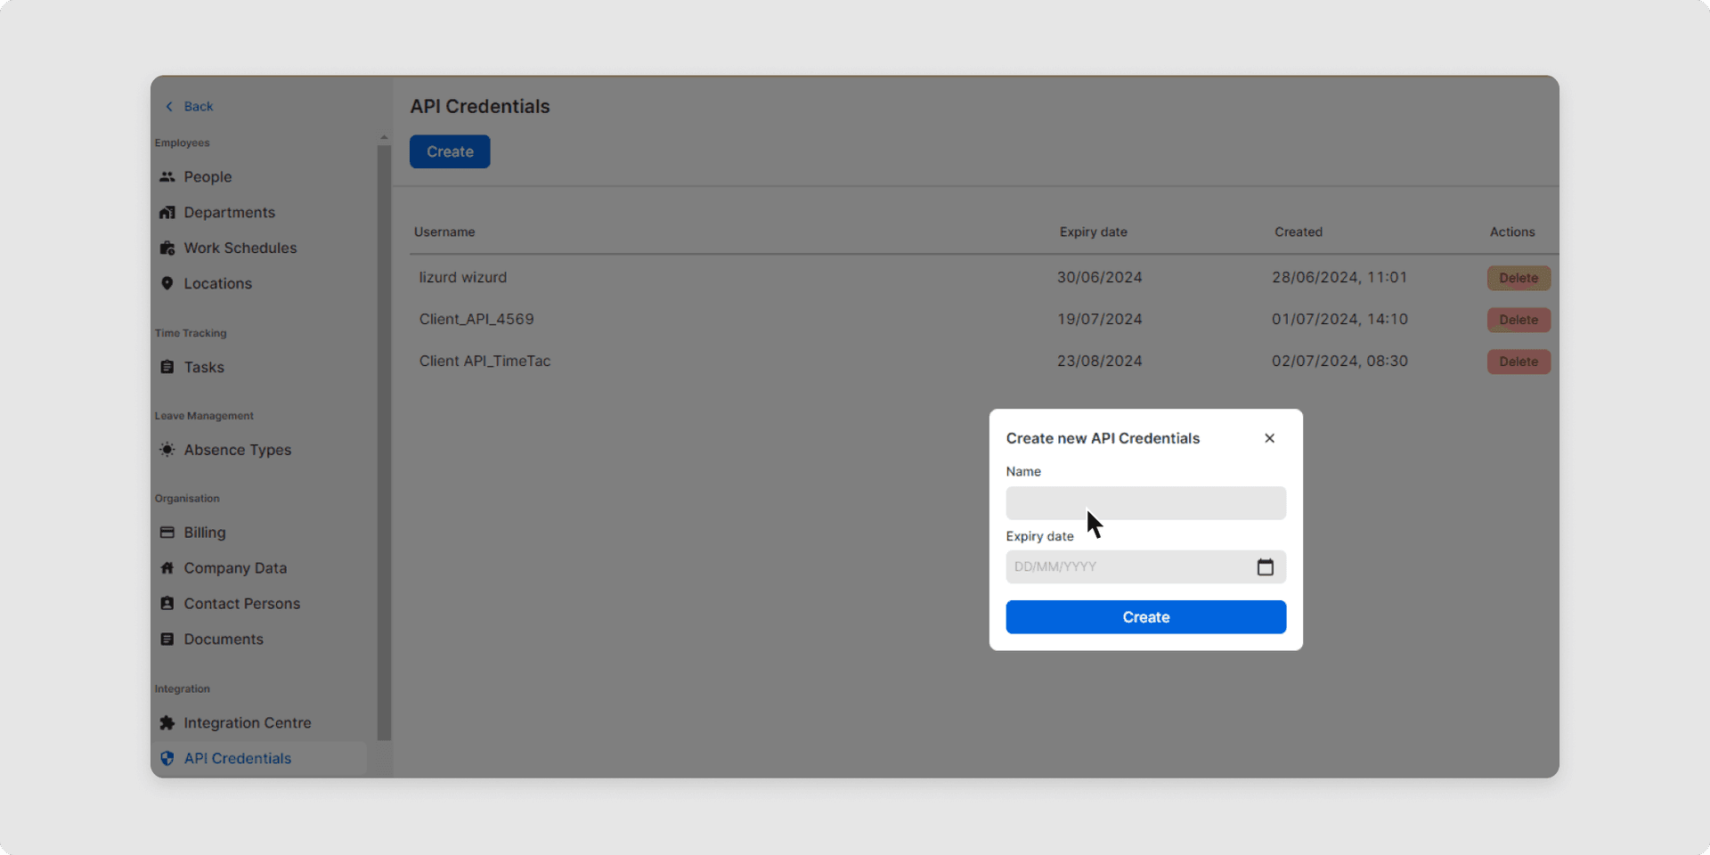
Task: Click inside the Name input field
Action: point(1145,503)
